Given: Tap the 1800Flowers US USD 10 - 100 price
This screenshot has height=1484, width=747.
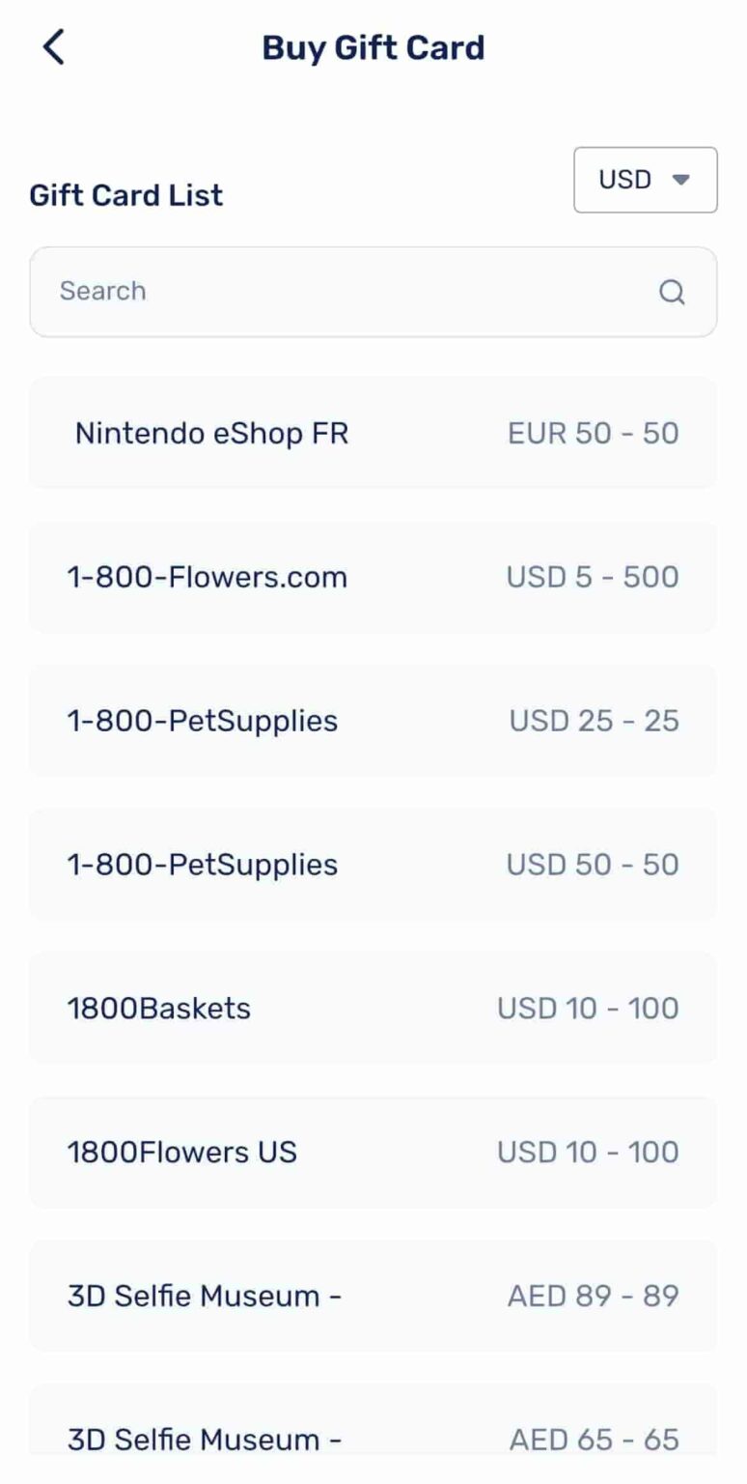Looking at the screenshot, I should point(588,1152).
